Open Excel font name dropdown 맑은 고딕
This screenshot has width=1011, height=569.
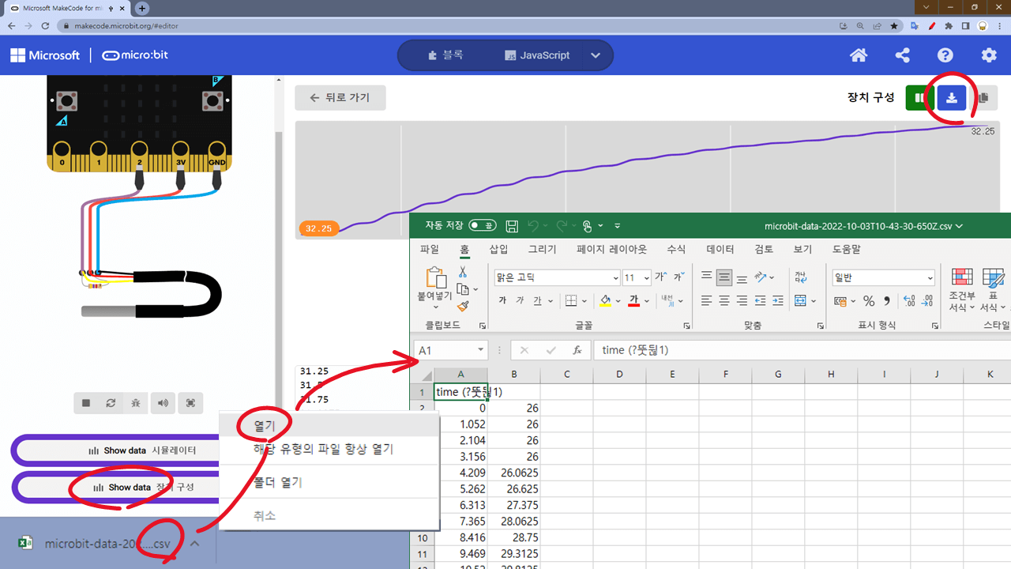(616, 278)
